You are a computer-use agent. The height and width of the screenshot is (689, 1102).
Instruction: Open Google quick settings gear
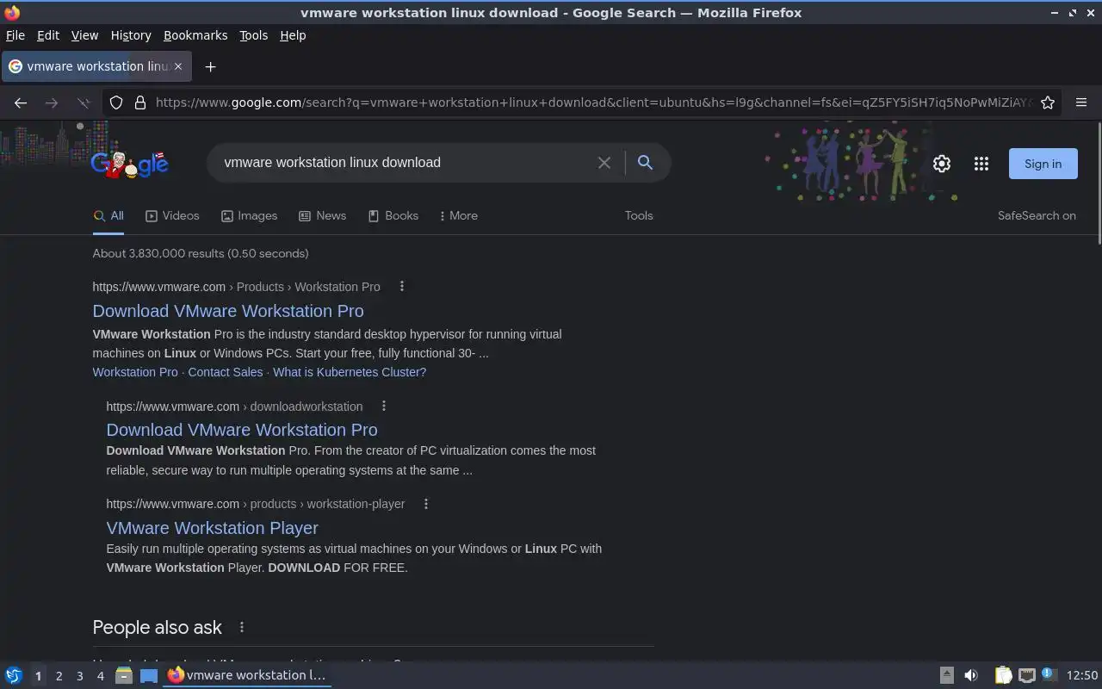[x=942, y=164]
